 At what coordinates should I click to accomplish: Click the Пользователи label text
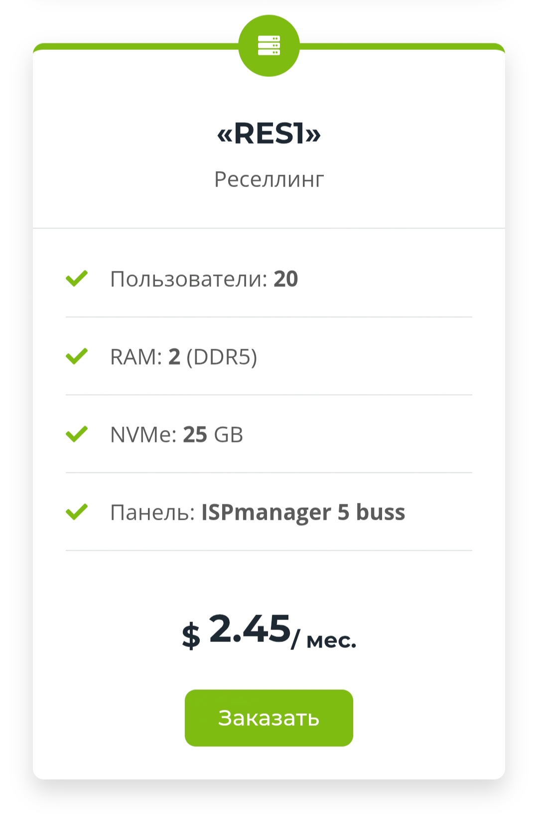189,279
